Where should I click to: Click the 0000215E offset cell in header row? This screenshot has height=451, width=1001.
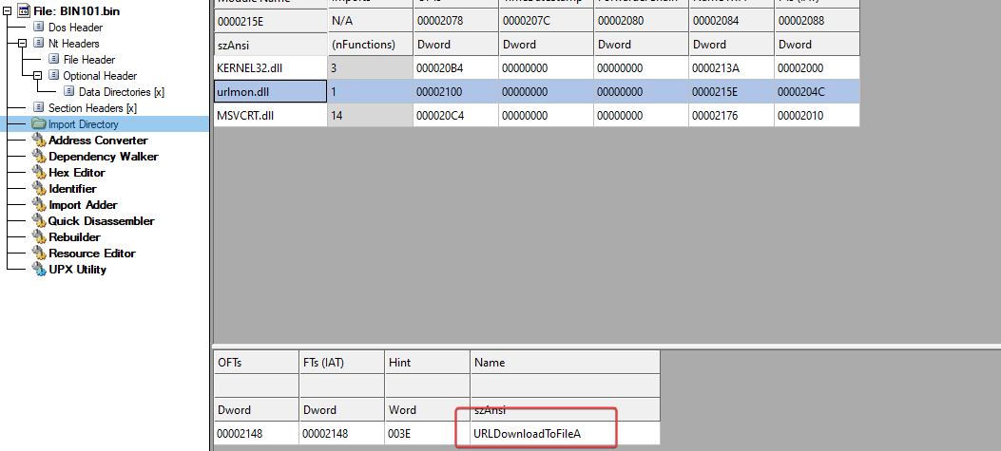271,20
